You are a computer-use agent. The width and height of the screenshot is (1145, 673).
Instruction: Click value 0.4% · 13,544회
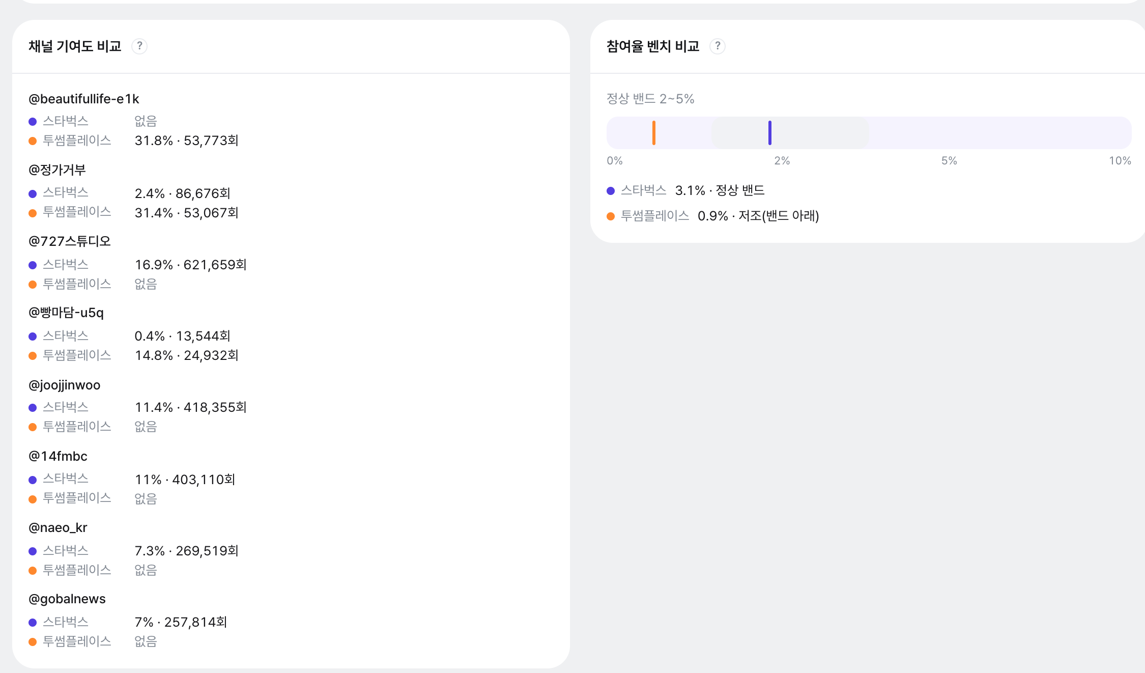tap(183, 336)
